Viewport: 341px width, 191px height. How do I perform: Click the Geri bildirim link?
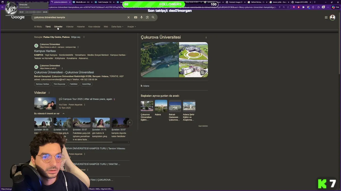pyautogui.click(x=203, y=126)
